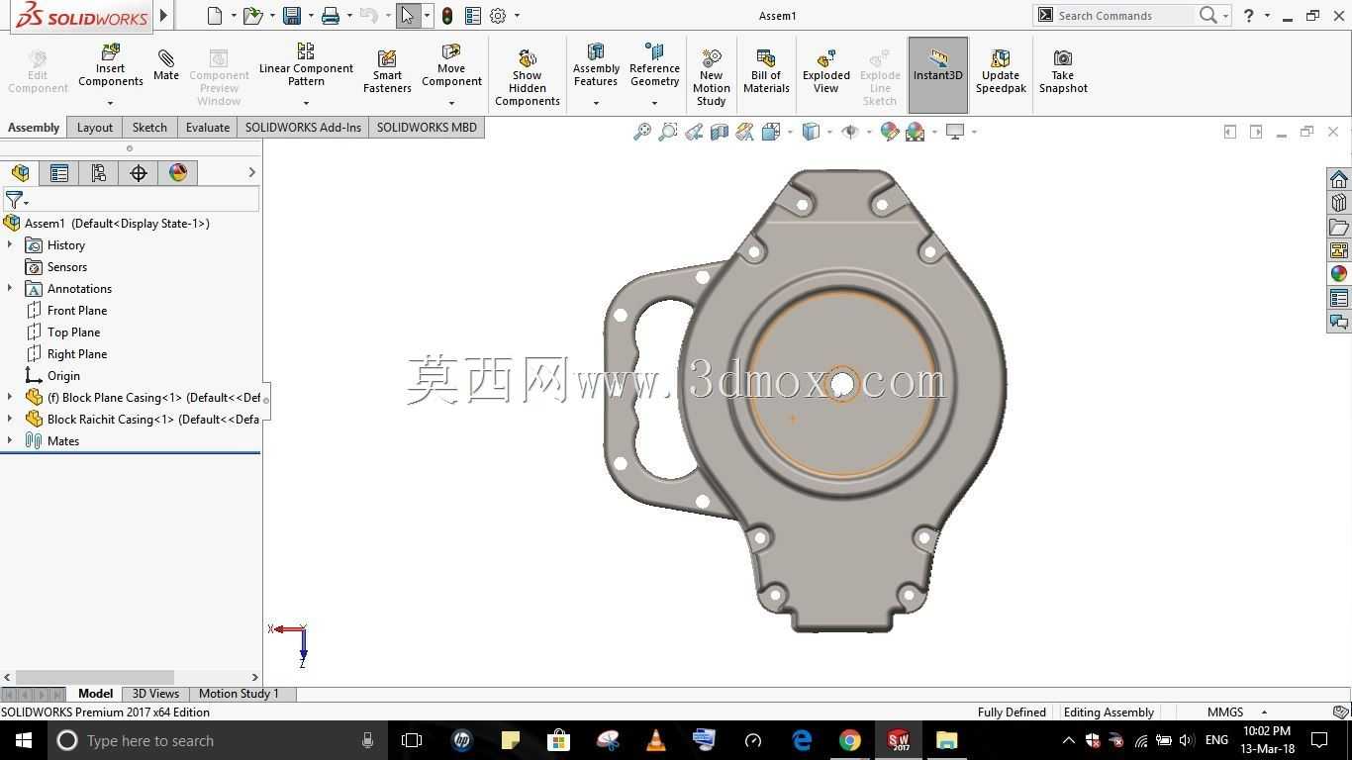This screenshot has width=1352, height=760.
Task: Open the SOLIDWORKS MBD tab
Action: (427, 128)
